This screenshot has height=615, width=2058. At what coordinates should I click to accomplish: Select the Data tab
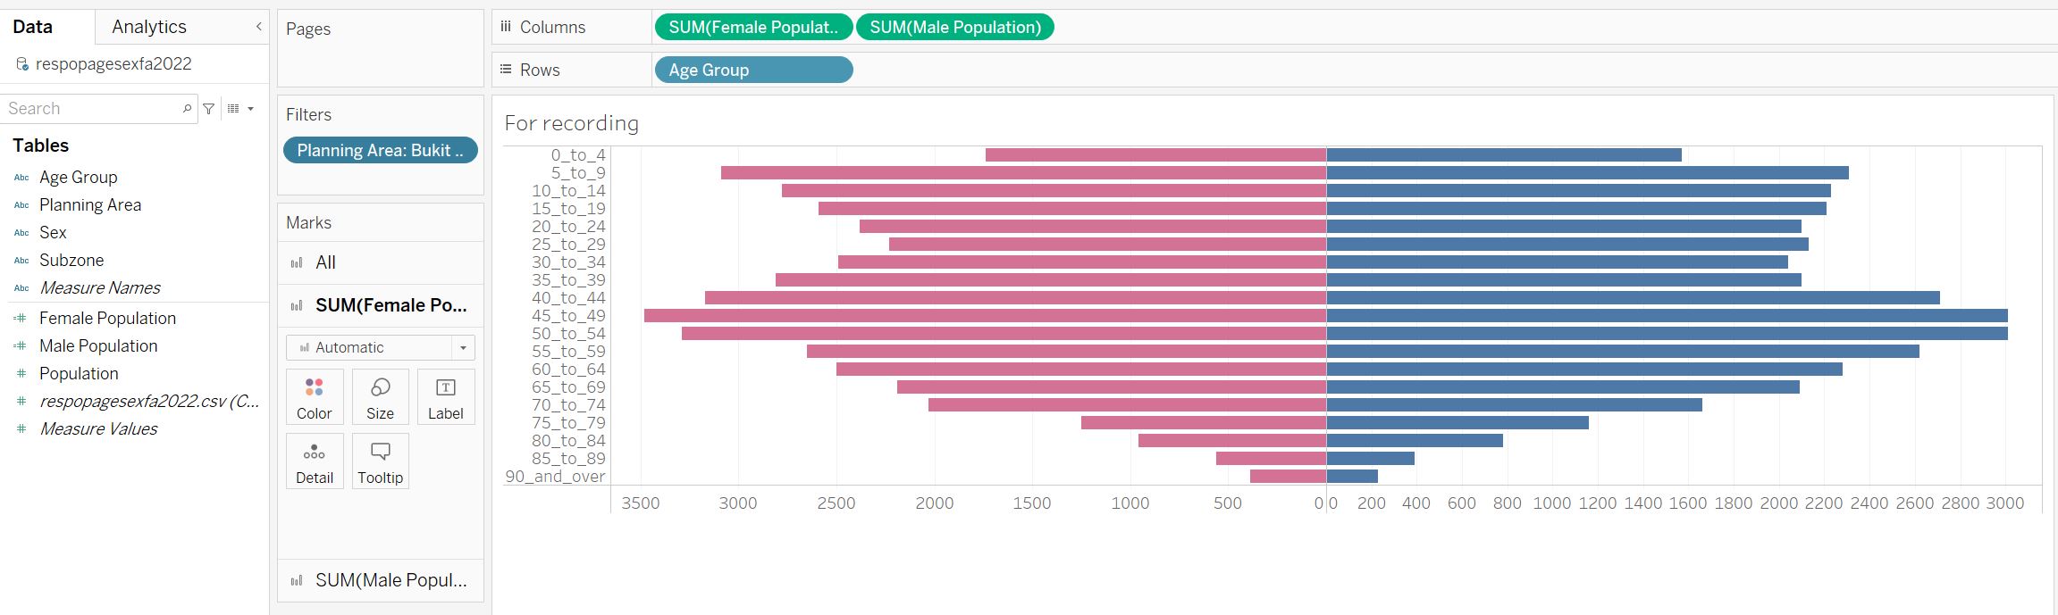32,27
